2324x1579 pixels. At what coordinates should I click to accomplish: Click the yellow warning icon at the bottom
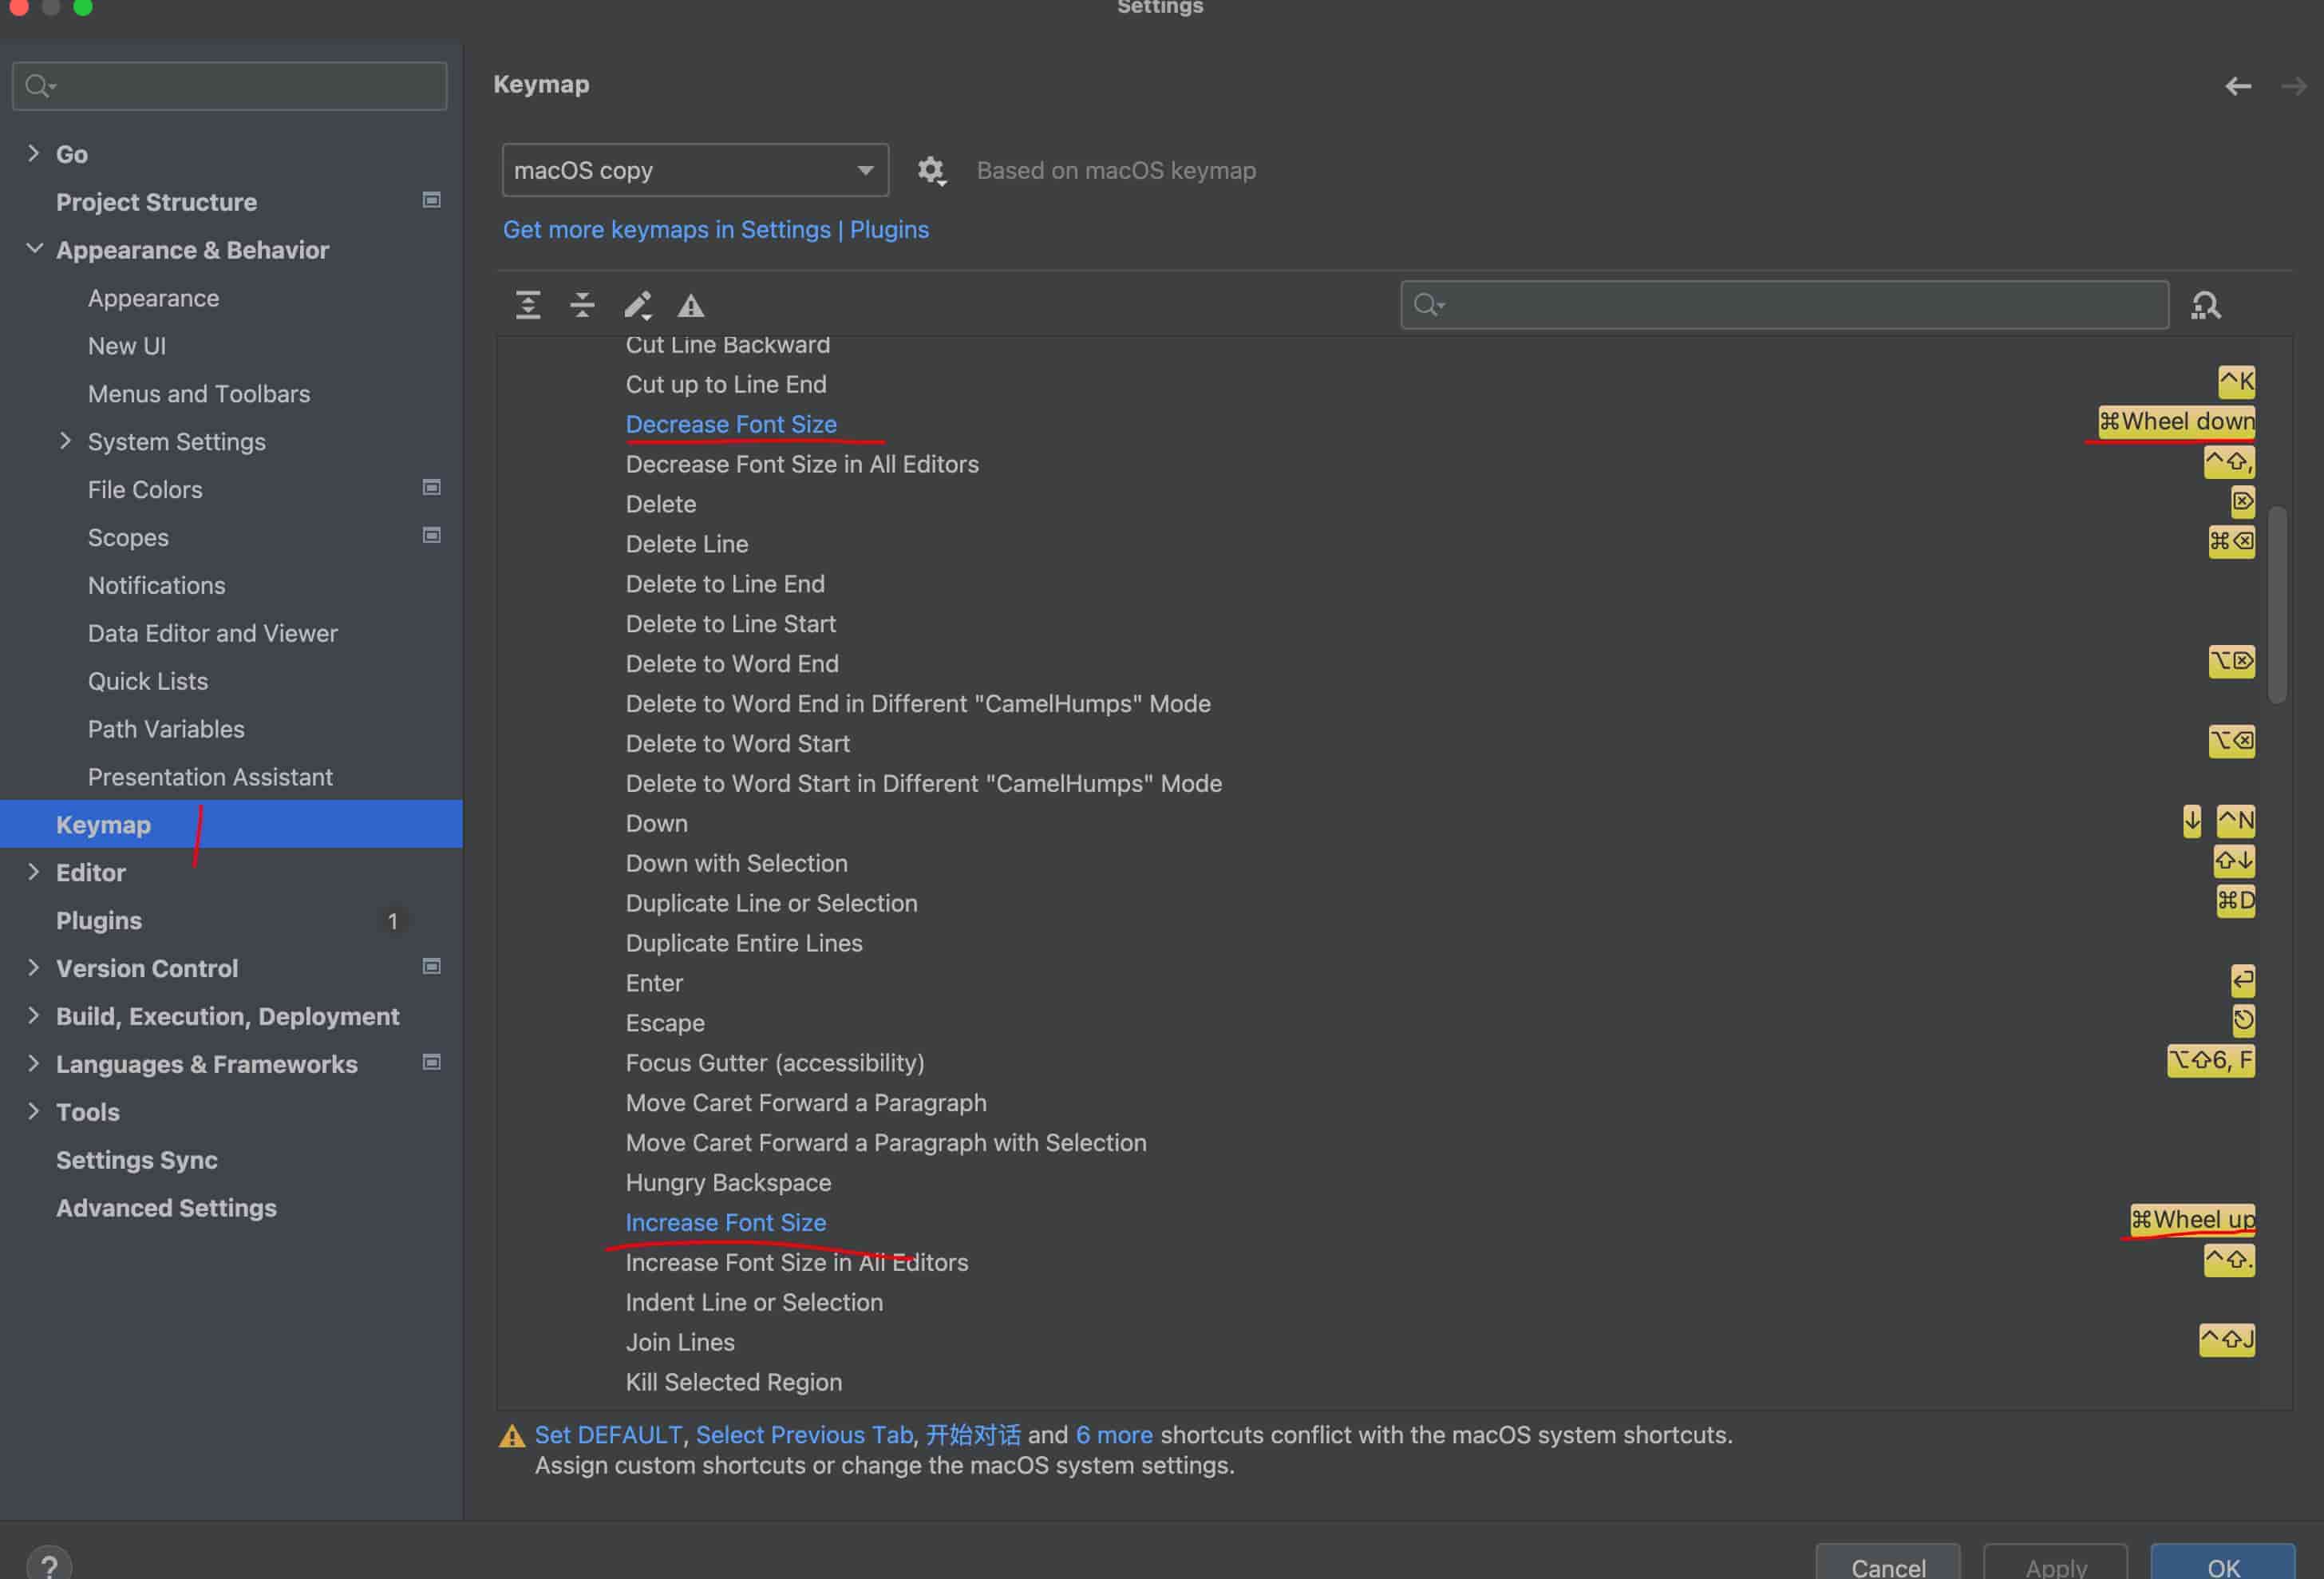tap(512, 1436)
